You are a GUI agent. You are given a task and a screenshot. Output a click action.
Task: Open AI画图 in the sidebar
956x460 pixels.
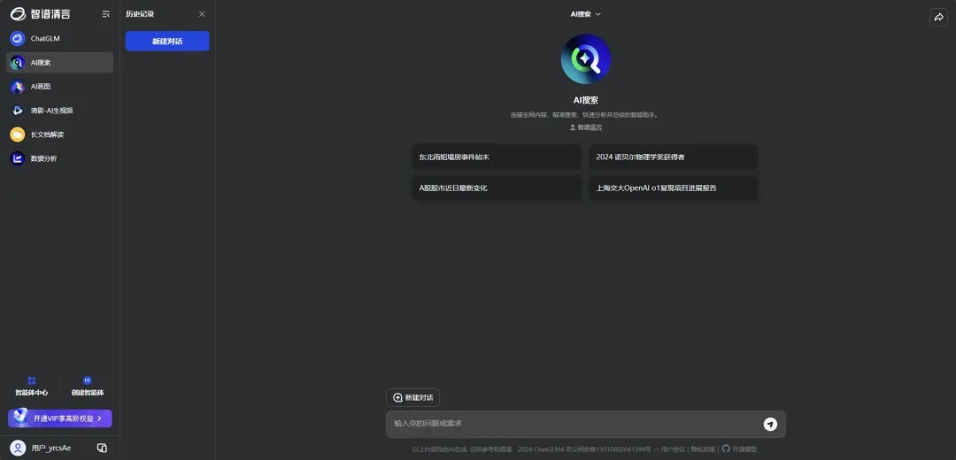[60, 87]
